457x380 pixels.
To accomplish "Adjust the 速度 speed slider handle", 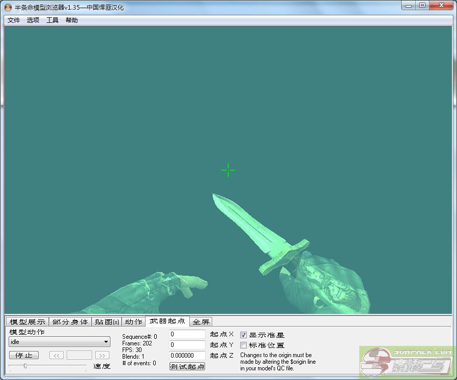I will pyautogui.click(x=25, y=366).
